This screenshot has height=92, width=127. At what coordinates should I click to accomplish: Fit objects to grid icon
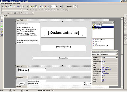(x=57, y=6)
